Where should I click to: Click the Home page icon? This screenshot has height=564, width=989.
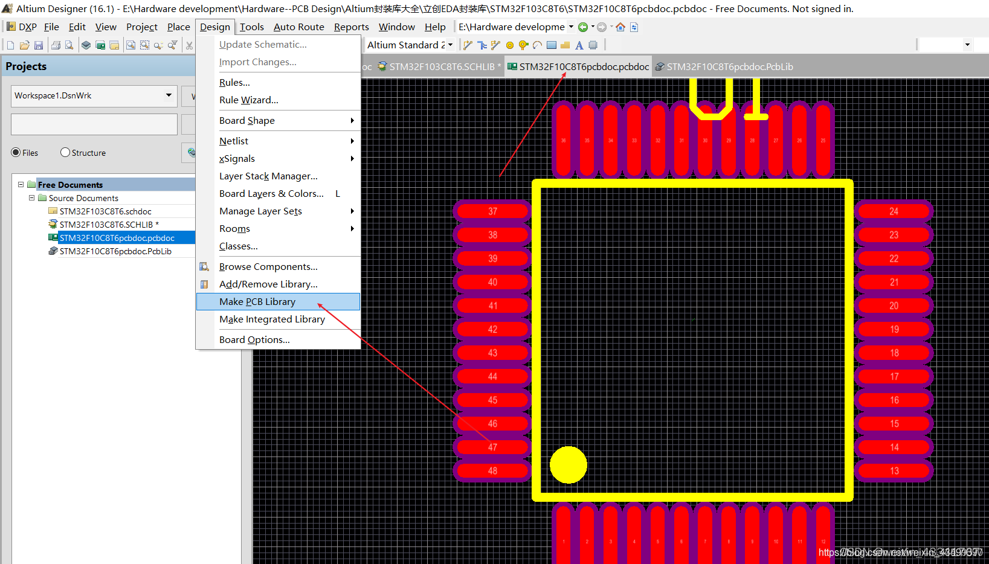coord(620,27)
